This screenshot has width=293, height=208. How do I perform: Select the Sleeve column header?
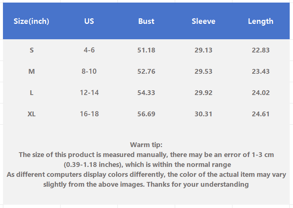203,21
